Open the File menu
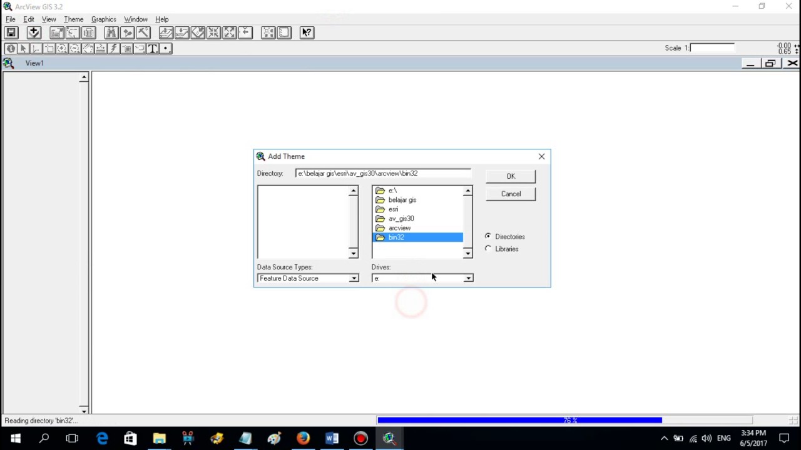The image size is (801, 450). (x=11, y=19)
